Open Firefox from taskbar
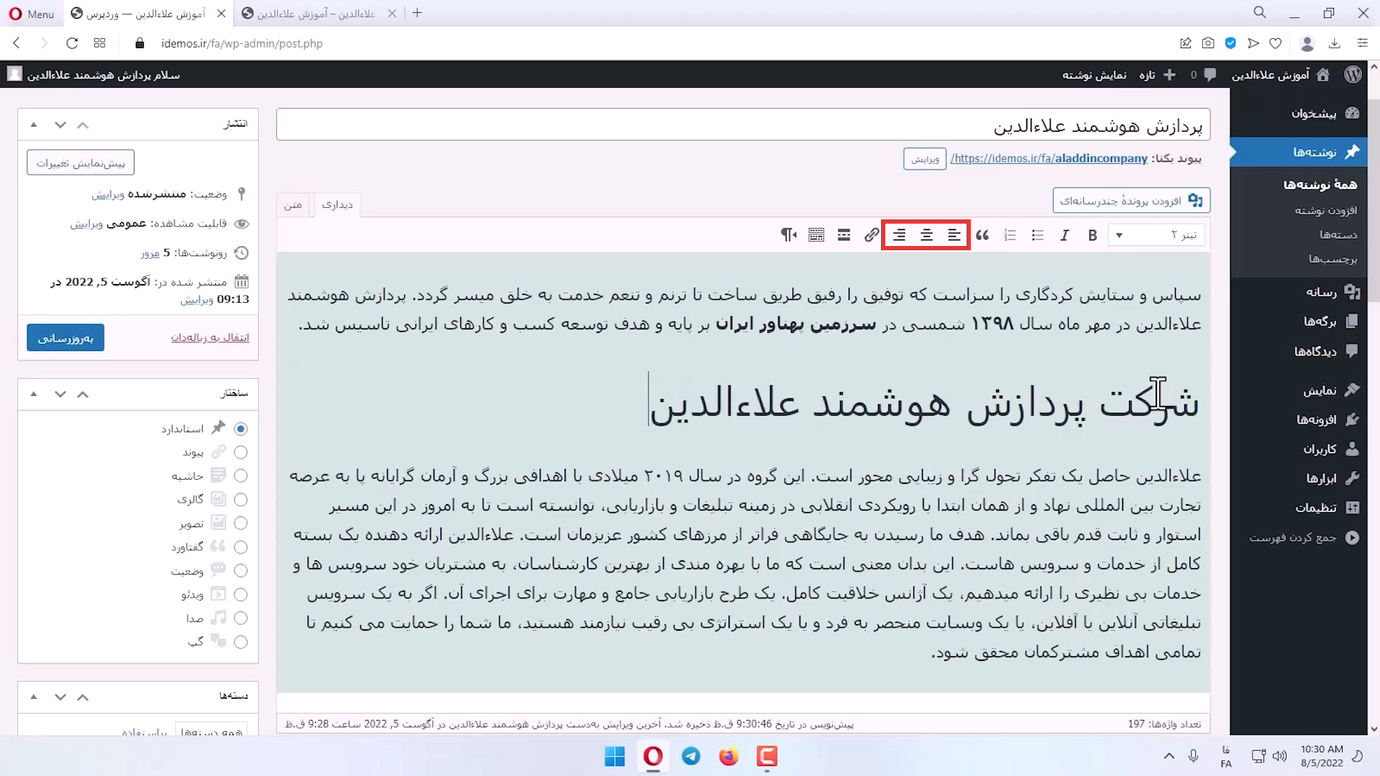 (728, 757)
